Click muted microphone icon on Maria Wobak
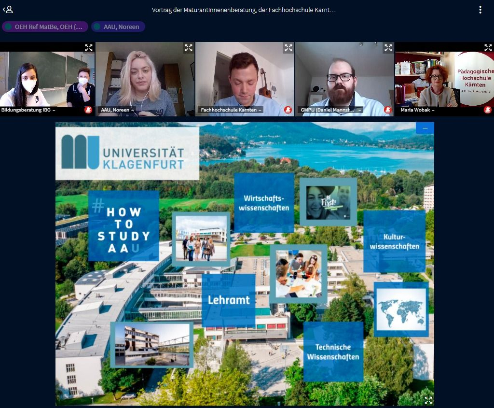Image resolution: width=494 pixels, height=408 pixels. (488, 110)
